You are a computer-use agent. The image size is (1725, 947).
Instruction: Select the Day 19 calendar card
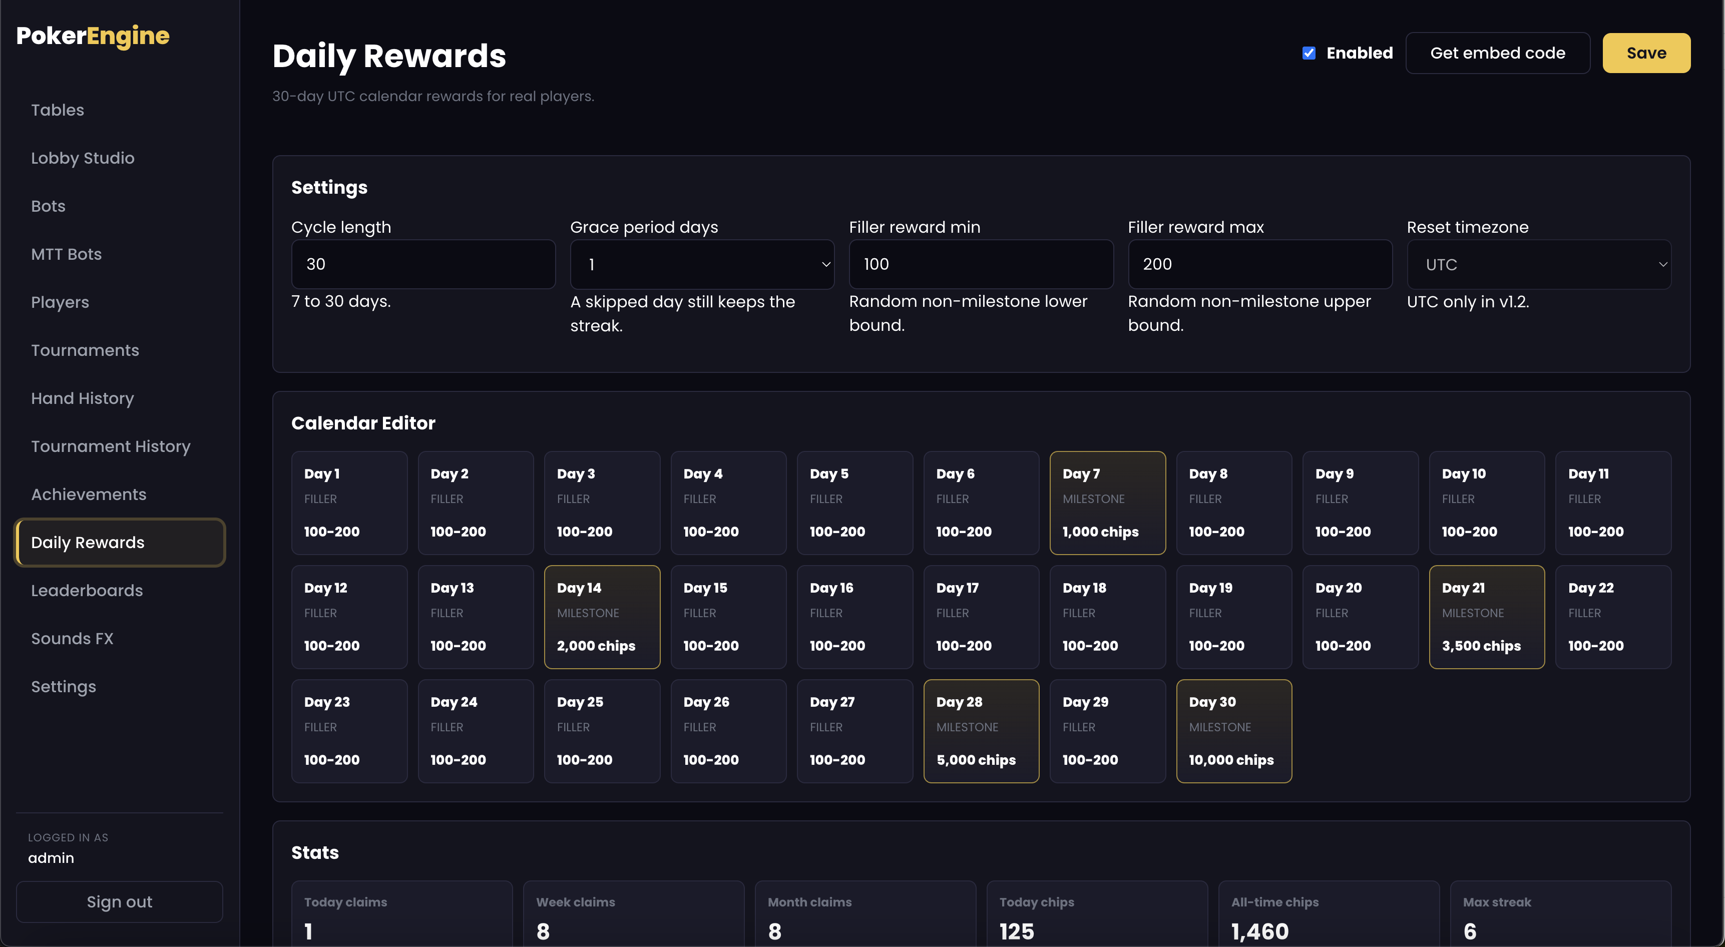click(x=1234, y=617)
